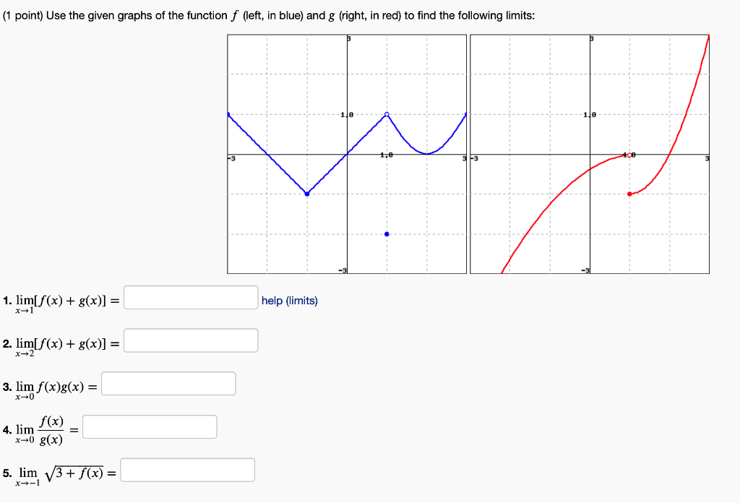The height and width of the screenshot is (503, 740).
Task: Click the answer box for problem 3
Action: click(x=168, y=383)
